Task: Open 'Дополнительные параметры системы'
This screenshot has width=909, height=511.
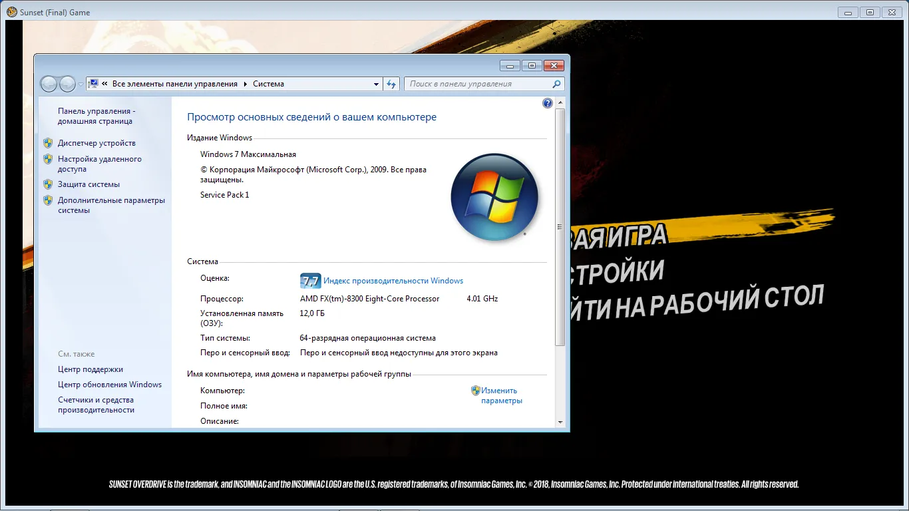Action: [x=111, y=206]
